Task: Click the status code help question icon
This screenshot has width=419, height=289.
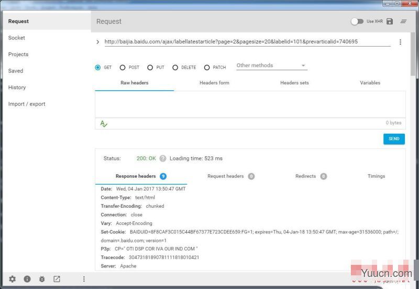Action: [x=163, y=158]
